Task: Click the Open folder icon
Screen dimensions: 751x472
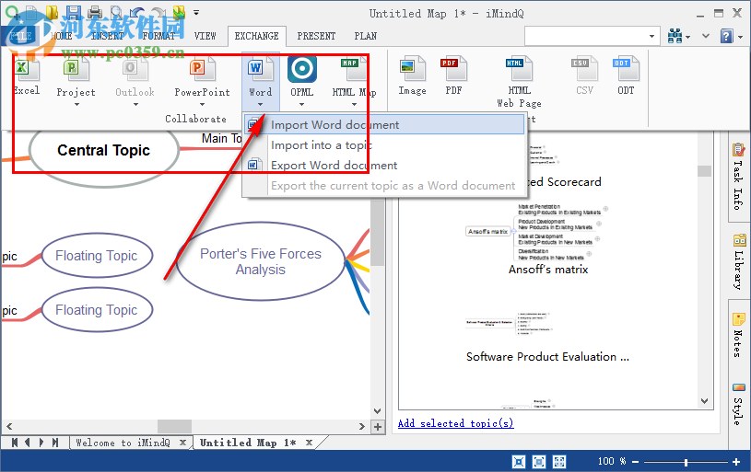Action: coord(52,13)
